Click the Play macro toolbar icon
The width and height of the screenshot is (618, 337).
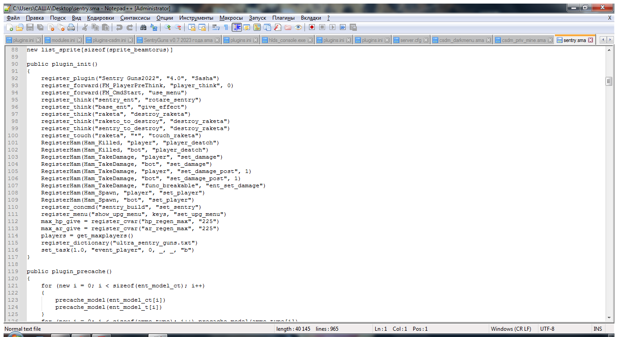click(332, 28)
